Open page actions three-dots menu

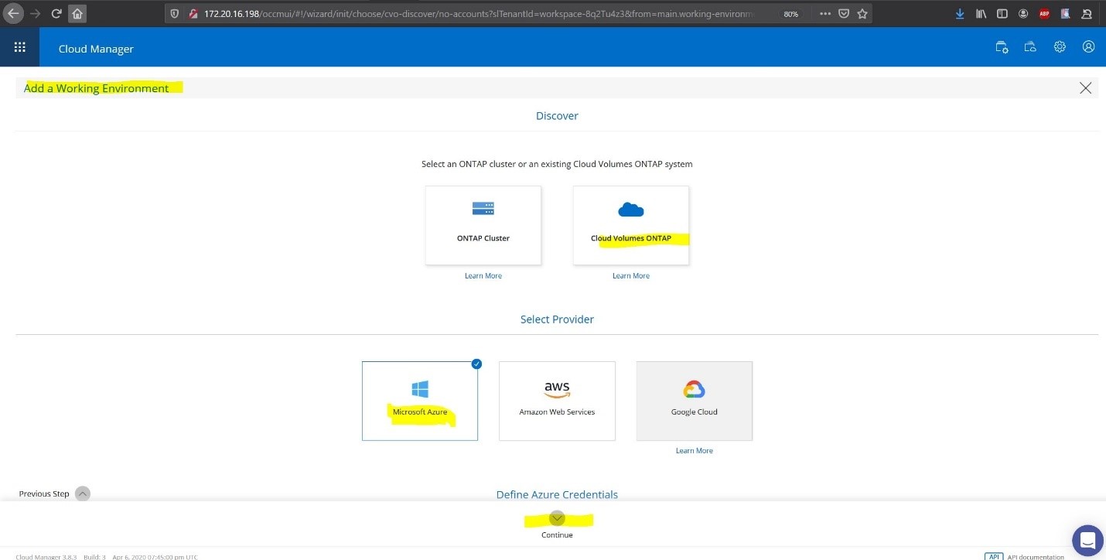pyautogui.click(x=825, y=14)
